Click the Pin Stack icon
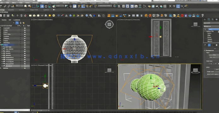 (x=205, y=45)
